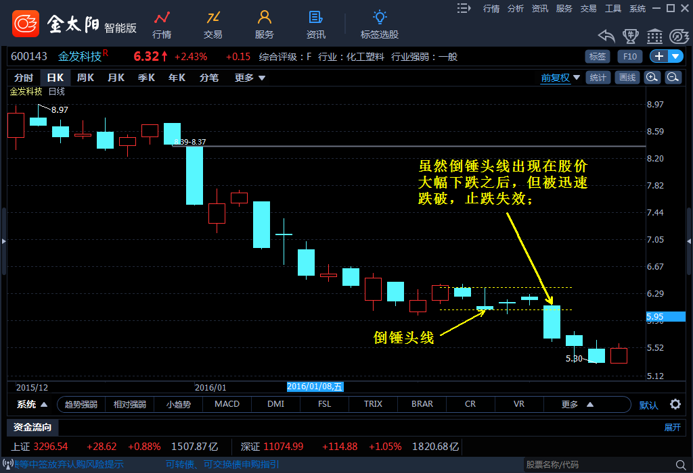Viewport: 693px width, 473px height.
Task: Switch to the 周K tab
Action: pyautogui.click(x=85, y=78)
